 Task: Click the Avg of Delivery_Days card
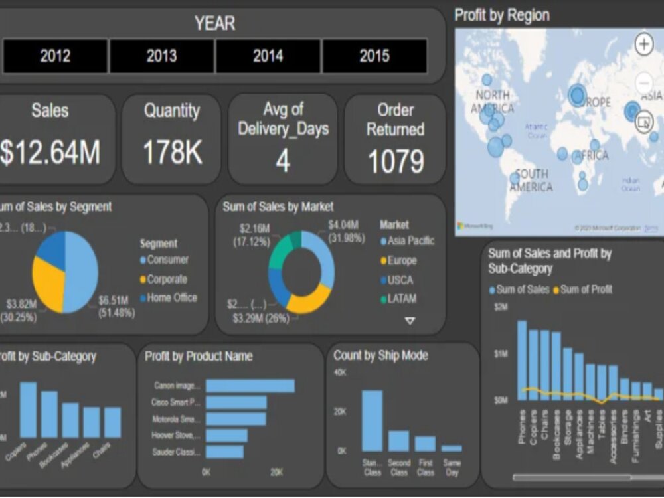282,139
